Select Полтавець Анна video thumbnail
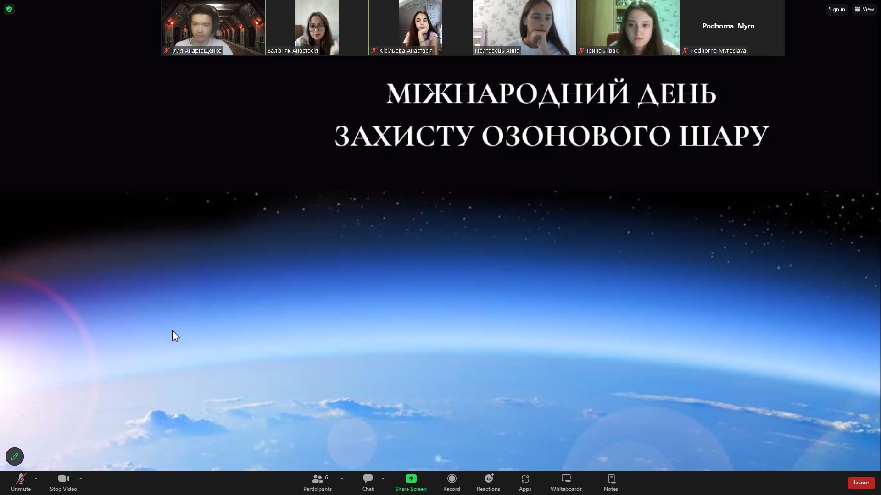This screenshot has height=495, width=881. tap(524, 27)
